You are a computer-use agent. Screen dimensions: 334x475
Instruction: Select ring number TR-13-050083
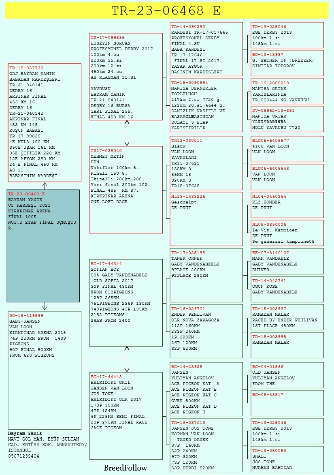tap(269, 450)
